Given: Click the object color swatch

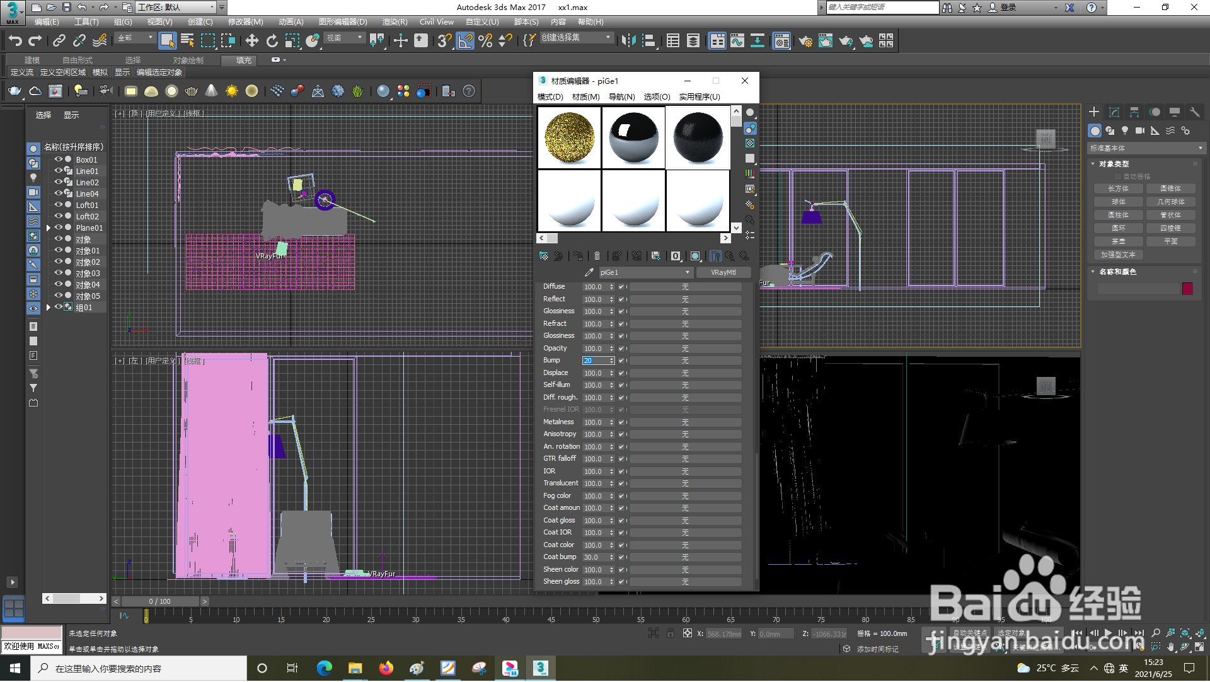Looking at the screenshot, I should pos(1187,289).
